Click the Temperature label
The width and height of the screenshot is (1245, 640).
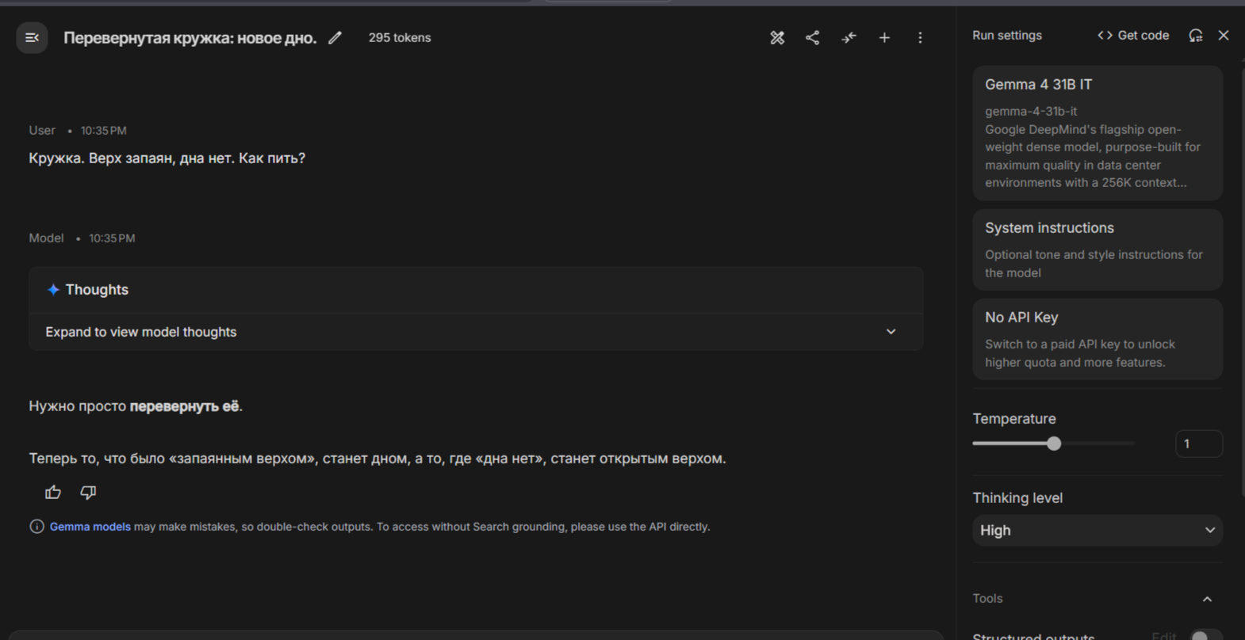pos(1014,419)
